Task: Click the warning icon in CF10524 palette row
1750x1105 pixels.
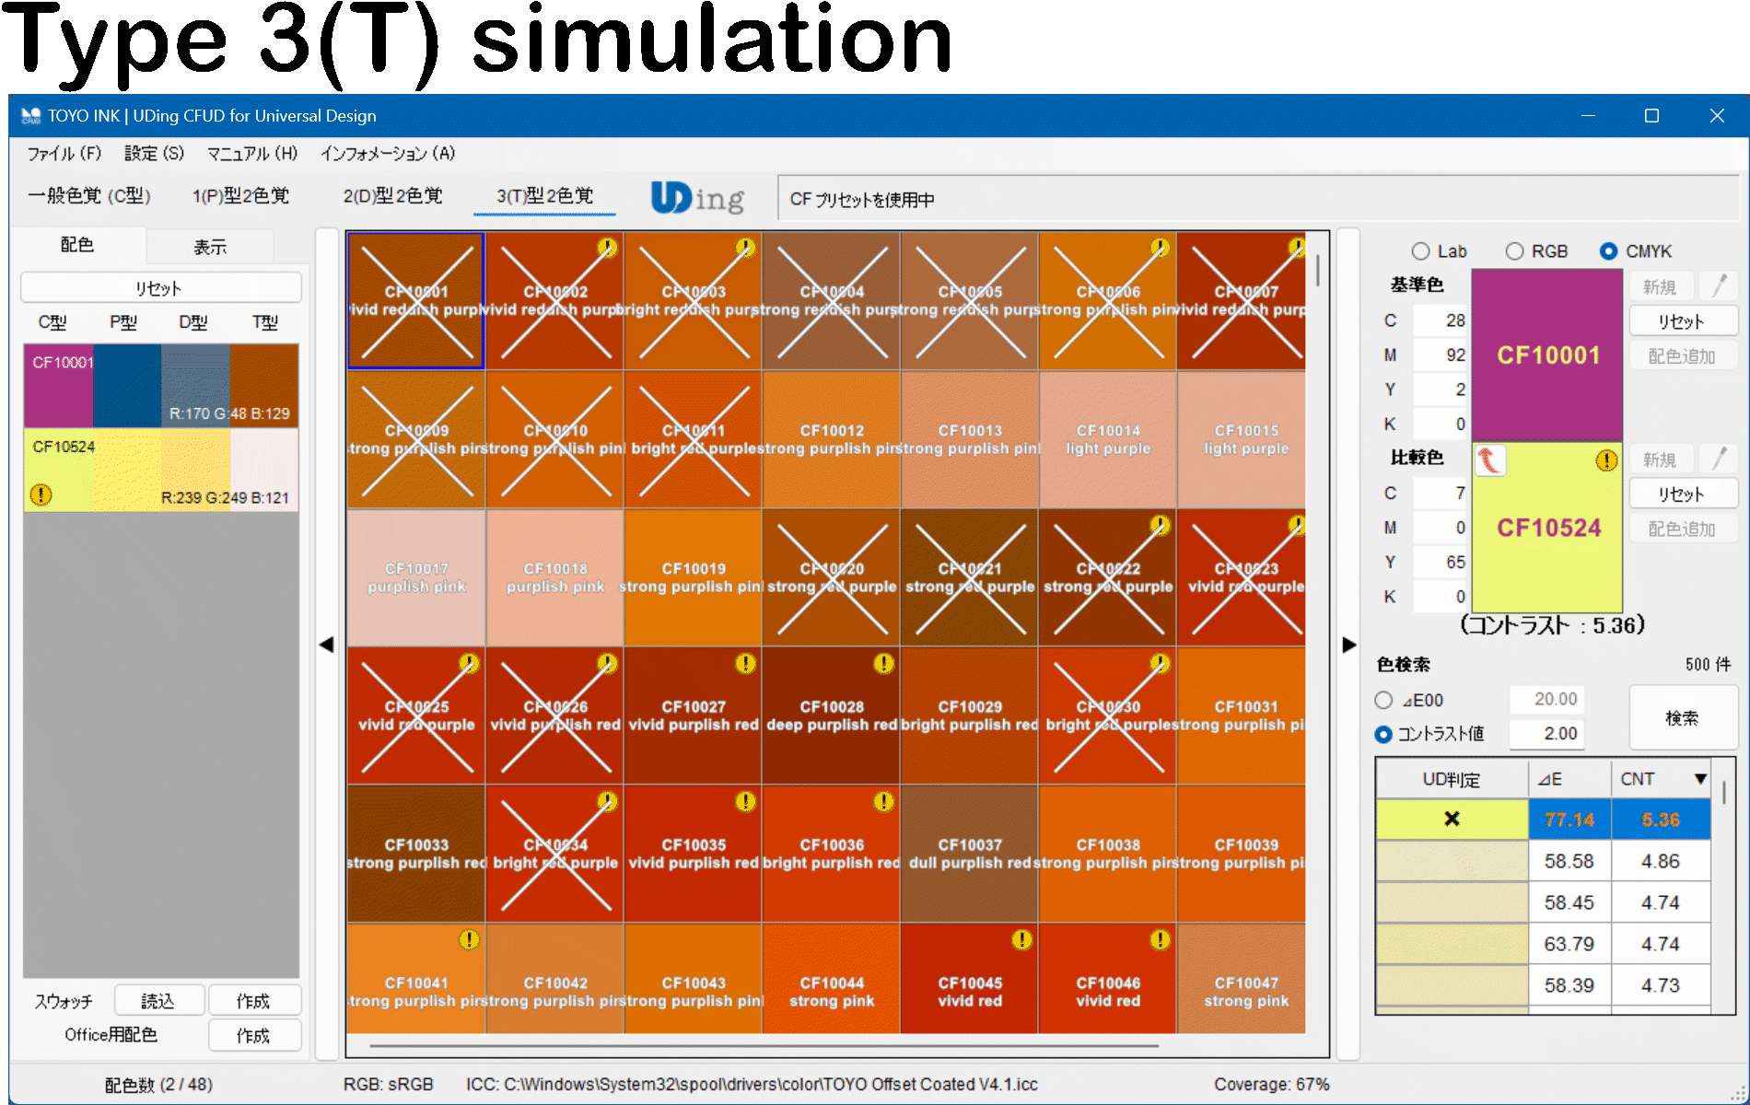Action: [x=41, y=494]
